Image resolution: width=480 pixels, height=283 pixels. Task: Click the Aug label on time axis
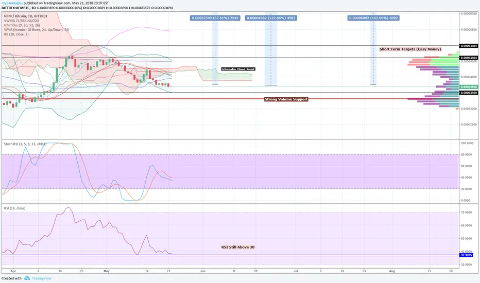click(x=392, y=271)
